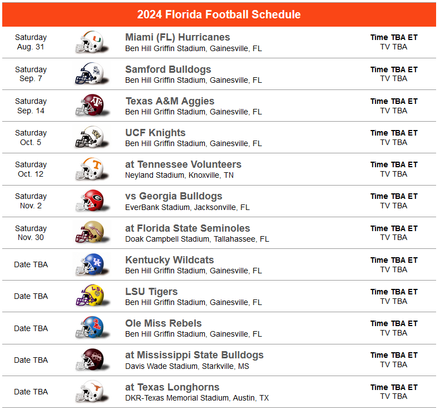
Task: Click the at Tennessee Volunteers link
Action: coord(183,164)
